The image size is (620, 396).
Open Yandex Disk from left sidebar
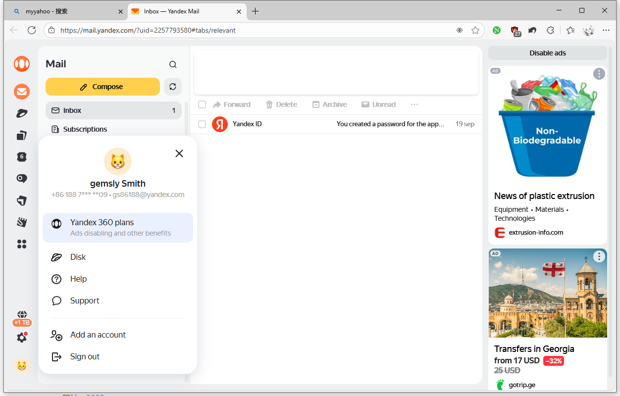pos(22,113)
